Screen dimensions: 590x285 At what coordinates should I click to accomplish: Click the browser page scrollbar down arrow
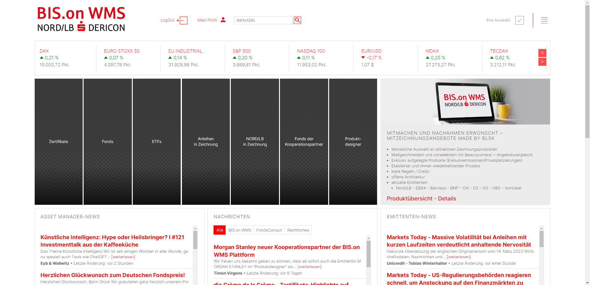click(587, 283)
